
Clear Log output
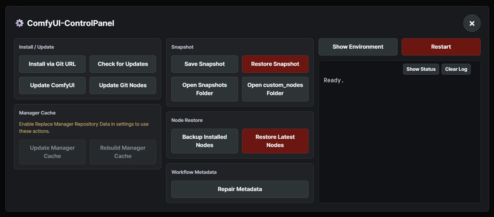pos(456,69)
